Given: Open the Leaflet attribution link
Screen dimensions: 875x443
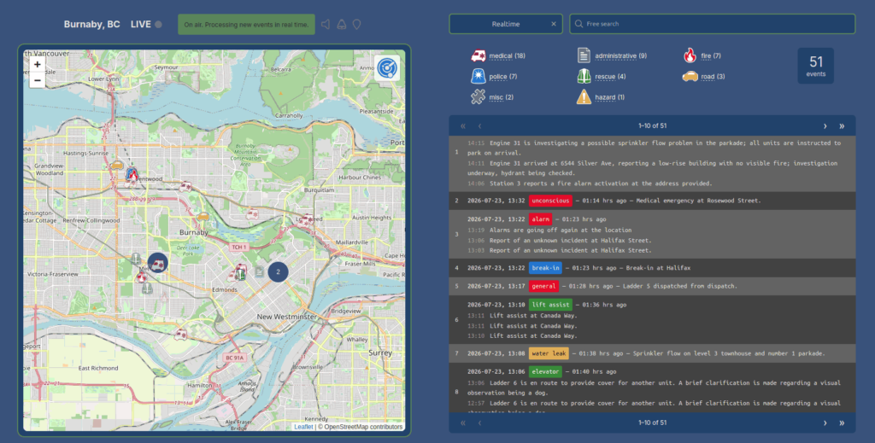Looking at the screenshot, I should click(x=303, y=427).
